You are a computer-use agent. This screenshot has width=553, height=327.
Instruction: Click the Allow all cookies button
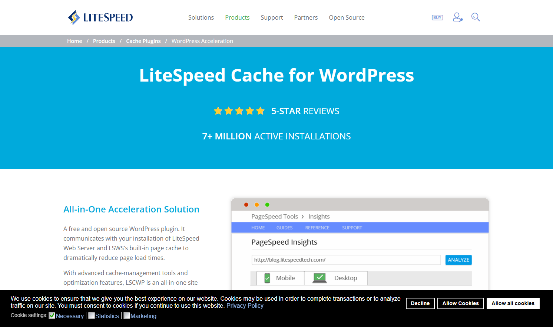pos(513,303)
